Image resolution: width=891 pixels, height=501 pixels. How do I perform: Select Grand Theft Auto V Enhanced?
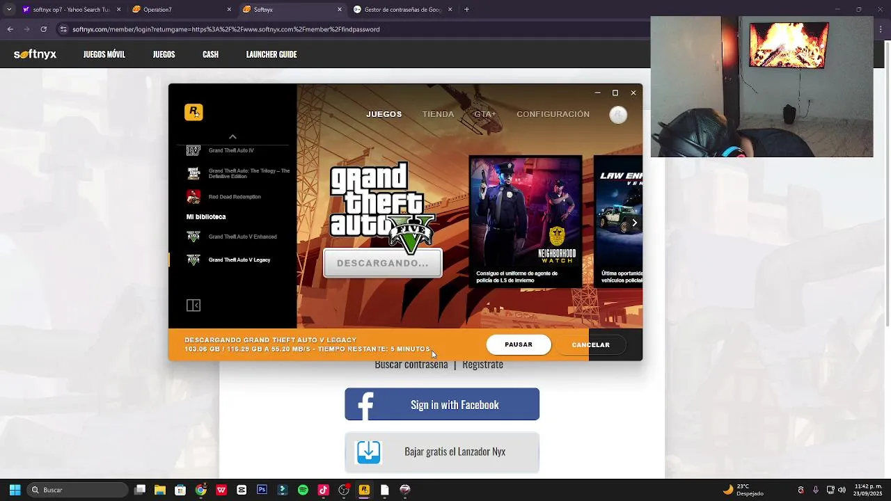(232, 237)
